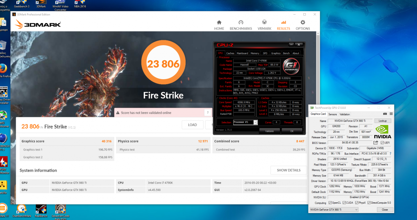Screen dimensions: 417x220
Task: Switch to the Bench tab in CPU-Z
Action: click(286, 53)
